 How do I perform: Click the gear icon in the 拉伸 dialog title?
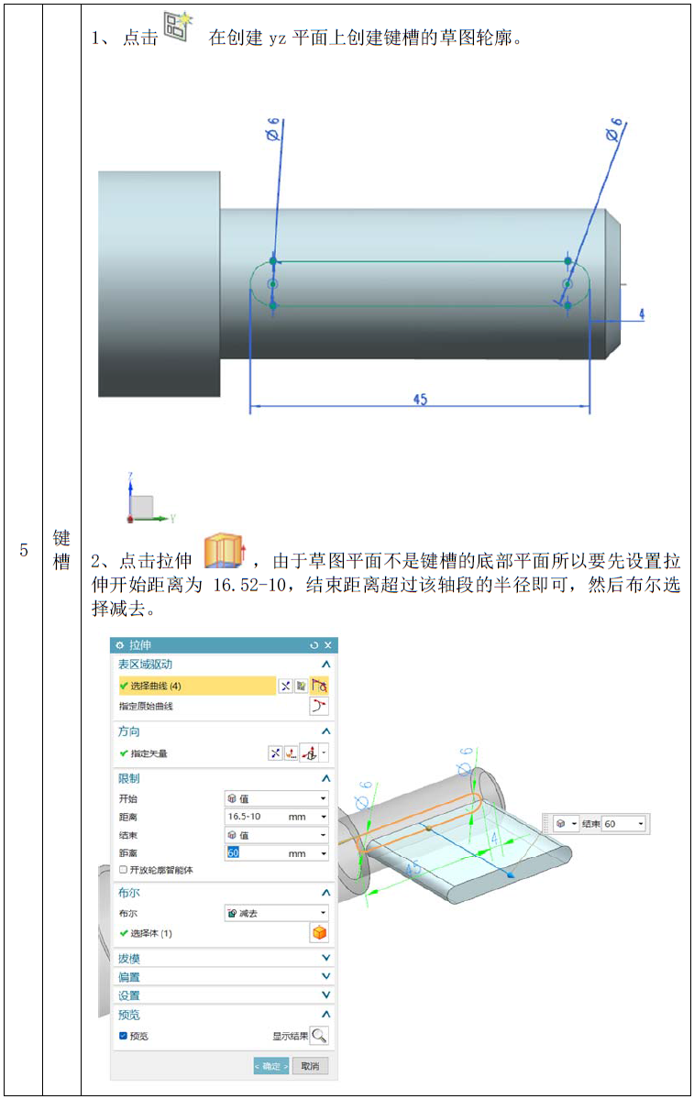click(x=120, y=644)
